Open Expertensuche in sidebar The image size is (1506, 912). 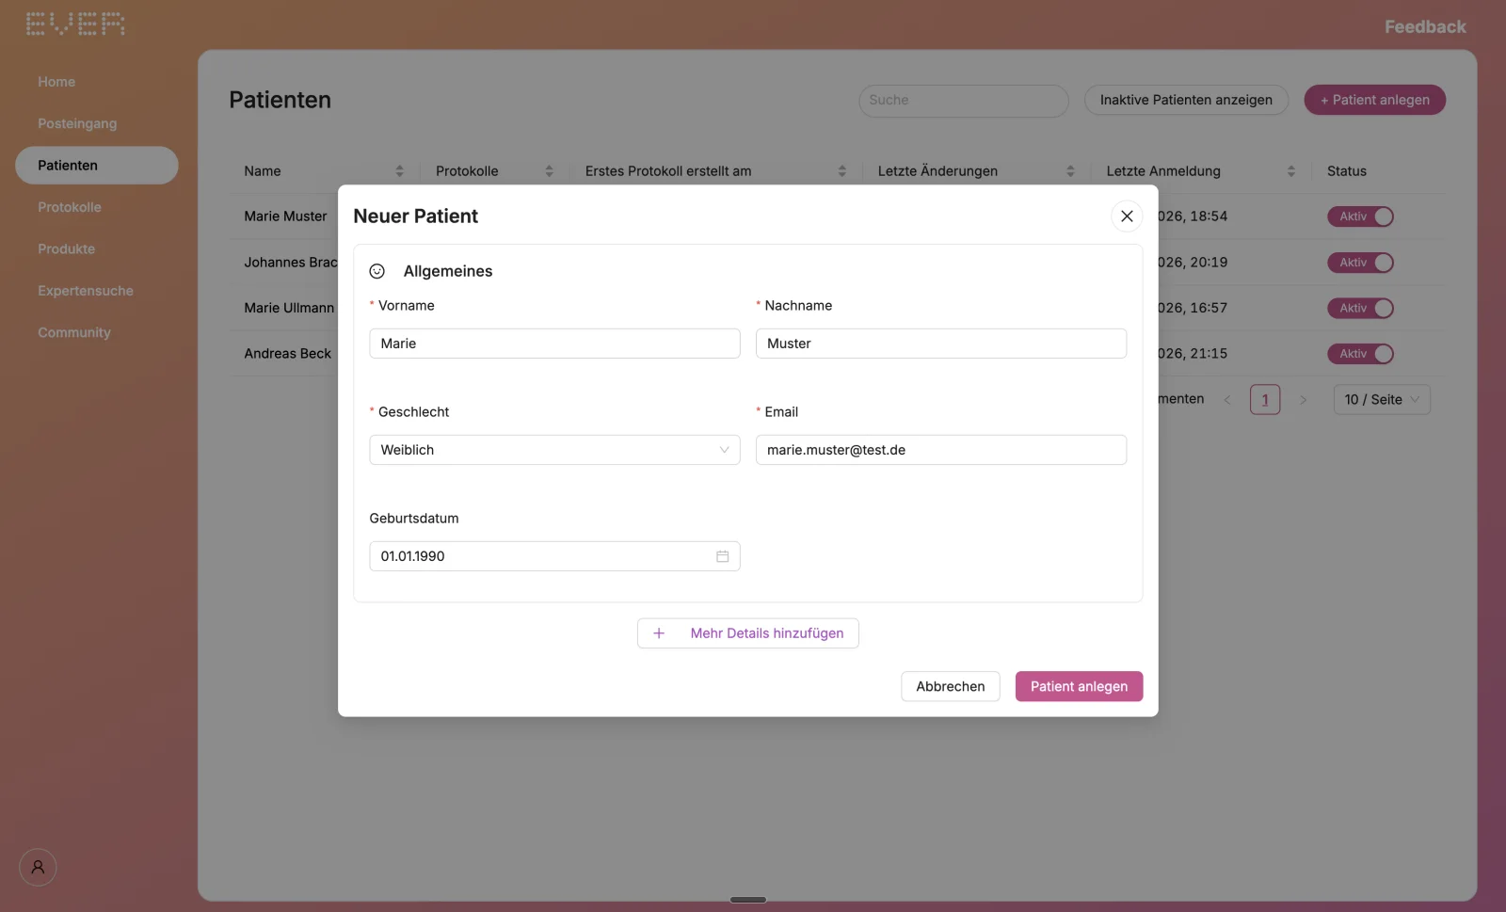click(86, 291)
